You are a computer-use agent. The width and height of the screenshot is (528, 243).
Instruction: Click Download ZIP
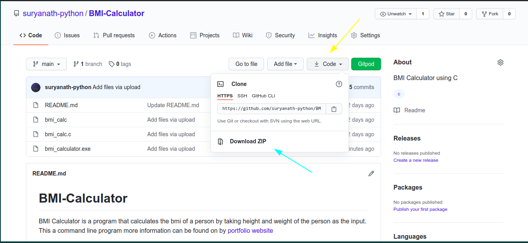(x=248, y=141)
